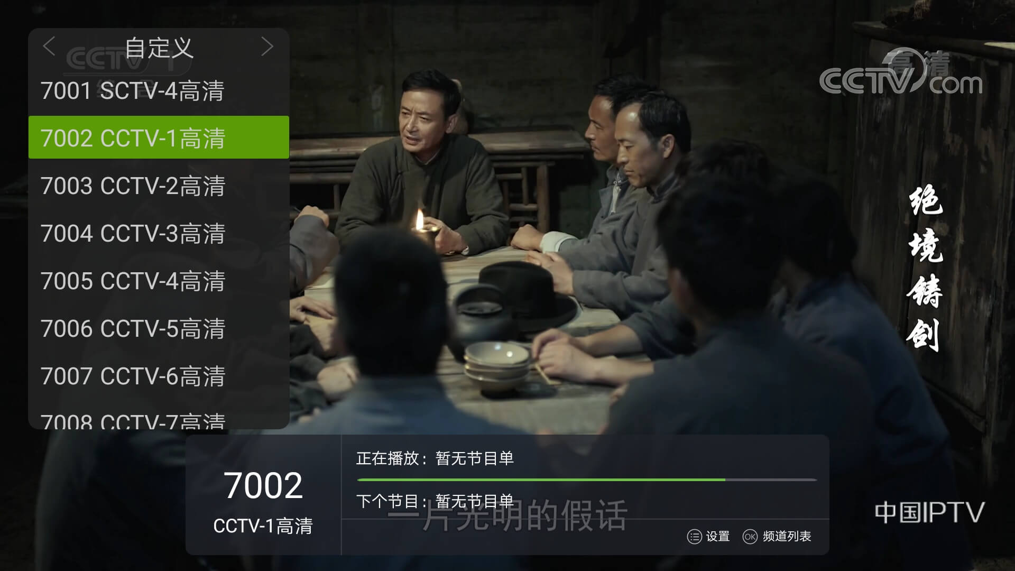Click the 自定义 category title
The image size is (1015, 571).
[159, 48]
